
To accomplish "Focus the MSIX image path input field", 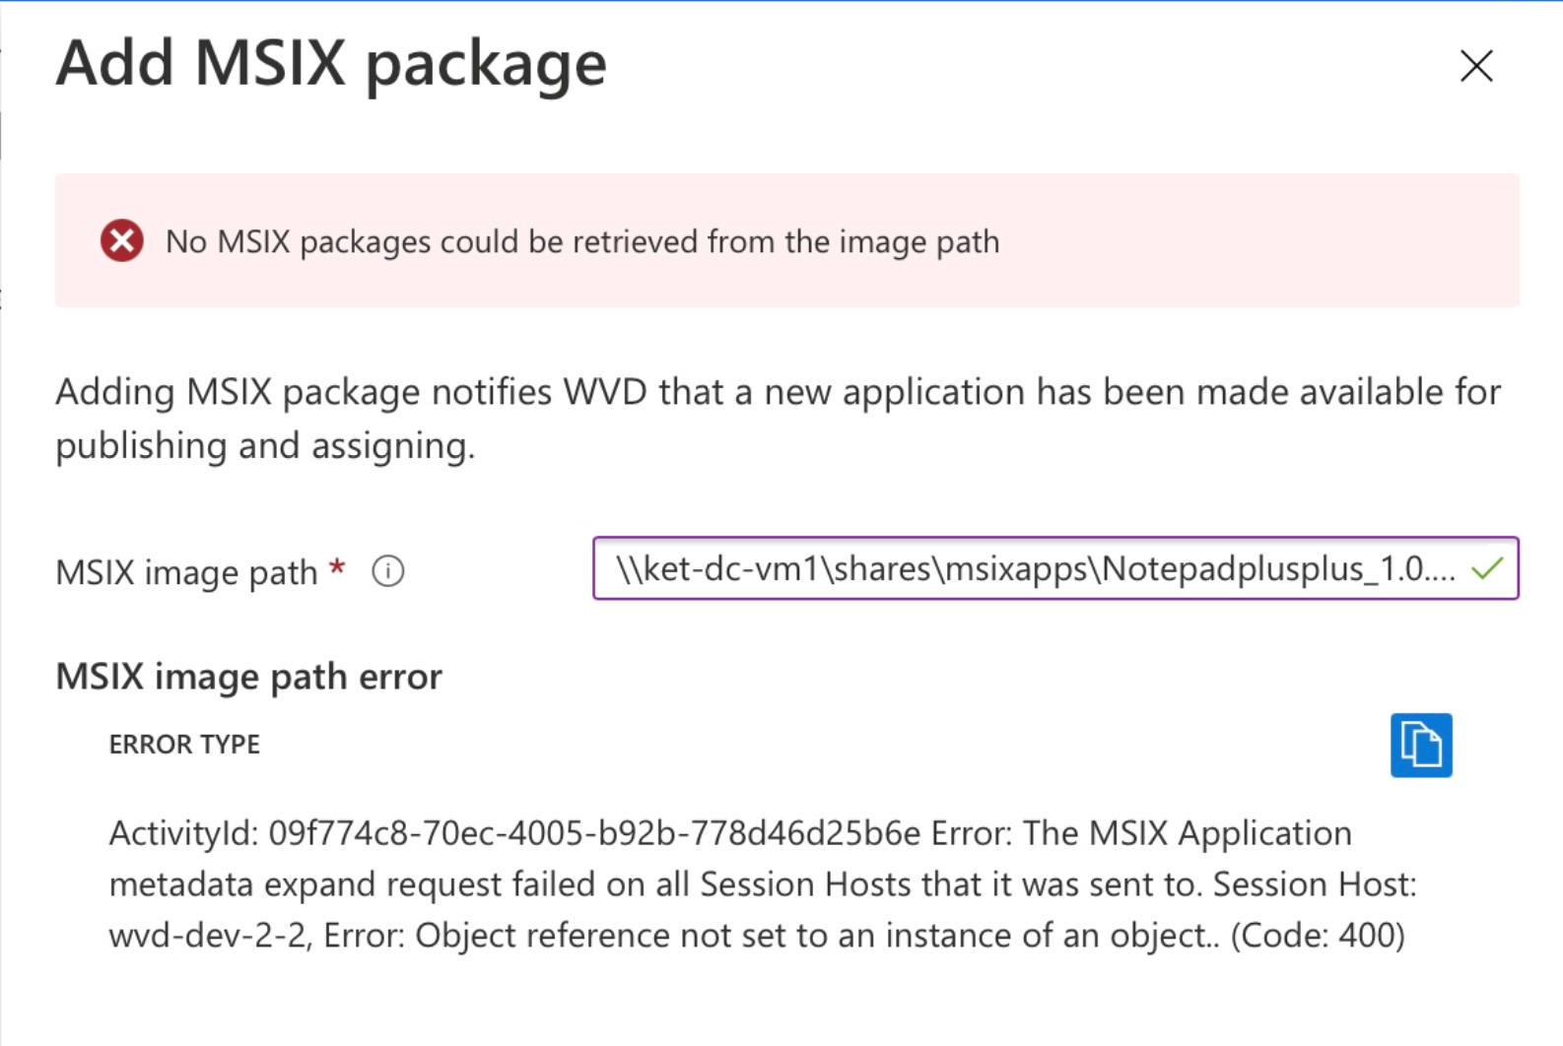I will (x=1055, y=568).
